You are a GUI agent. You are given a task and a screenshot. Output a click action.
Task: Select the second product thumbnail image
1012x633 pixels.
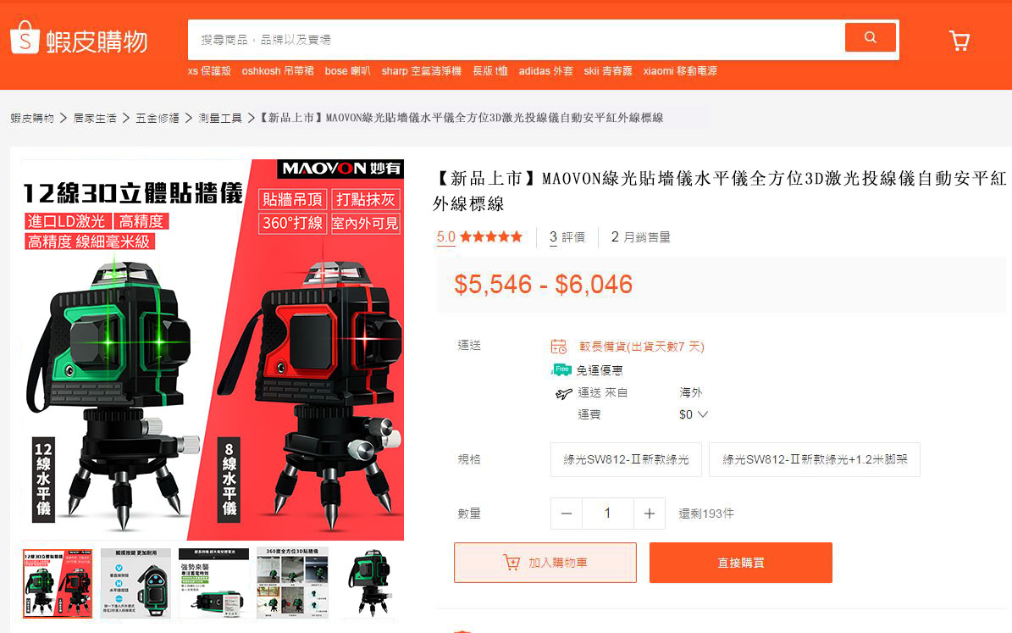[135, 583]
